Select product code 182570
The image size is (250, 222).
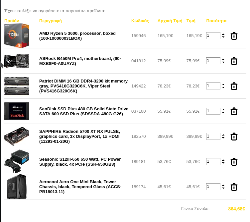click(x=138, y=136)
